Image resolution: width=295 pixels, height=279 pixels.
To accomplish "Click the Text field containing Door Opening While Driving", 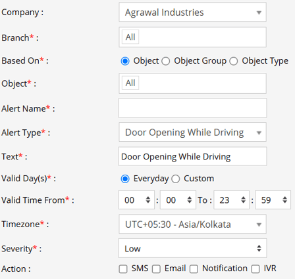I will point(192,156).
